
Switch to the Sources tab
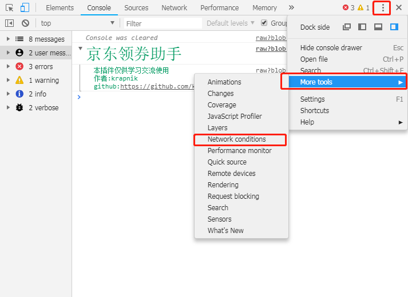(x=136, y=8)
